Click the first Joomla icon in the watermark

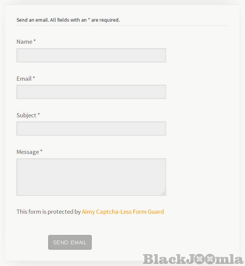(200, 259)
